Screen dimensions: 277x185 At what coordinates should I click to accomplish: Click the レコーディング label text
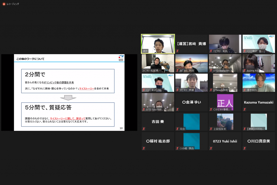click(13, 4)
